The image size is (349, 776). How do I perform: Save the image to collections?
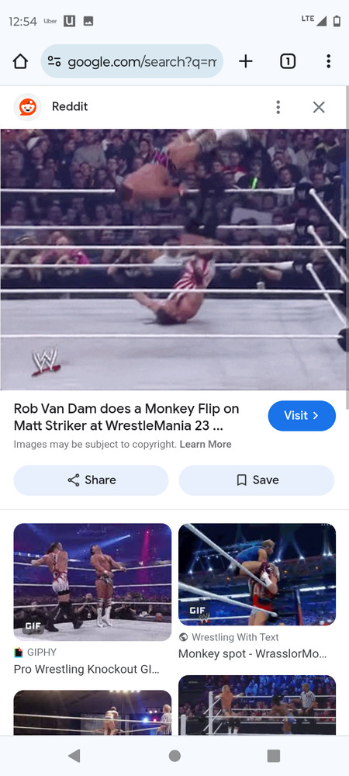coord(257,480)
